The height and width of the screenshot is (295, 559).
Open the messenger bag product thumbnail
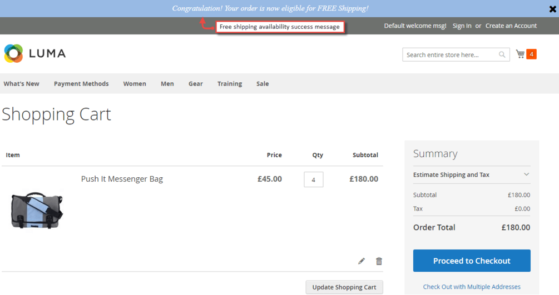(37, 210)
